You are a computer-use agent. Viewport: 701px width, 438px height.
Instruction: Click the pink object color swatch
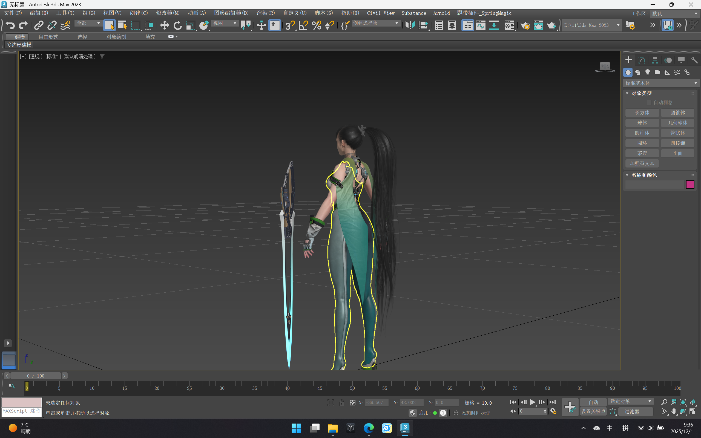(690, 185)
